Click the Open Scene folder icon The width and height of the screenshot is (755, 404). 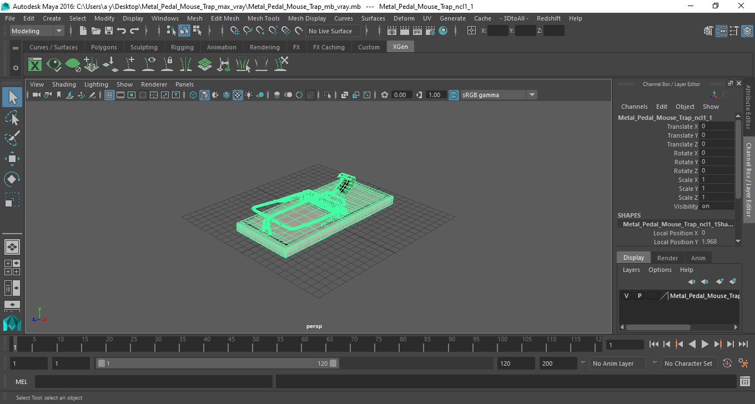(95, 31)
